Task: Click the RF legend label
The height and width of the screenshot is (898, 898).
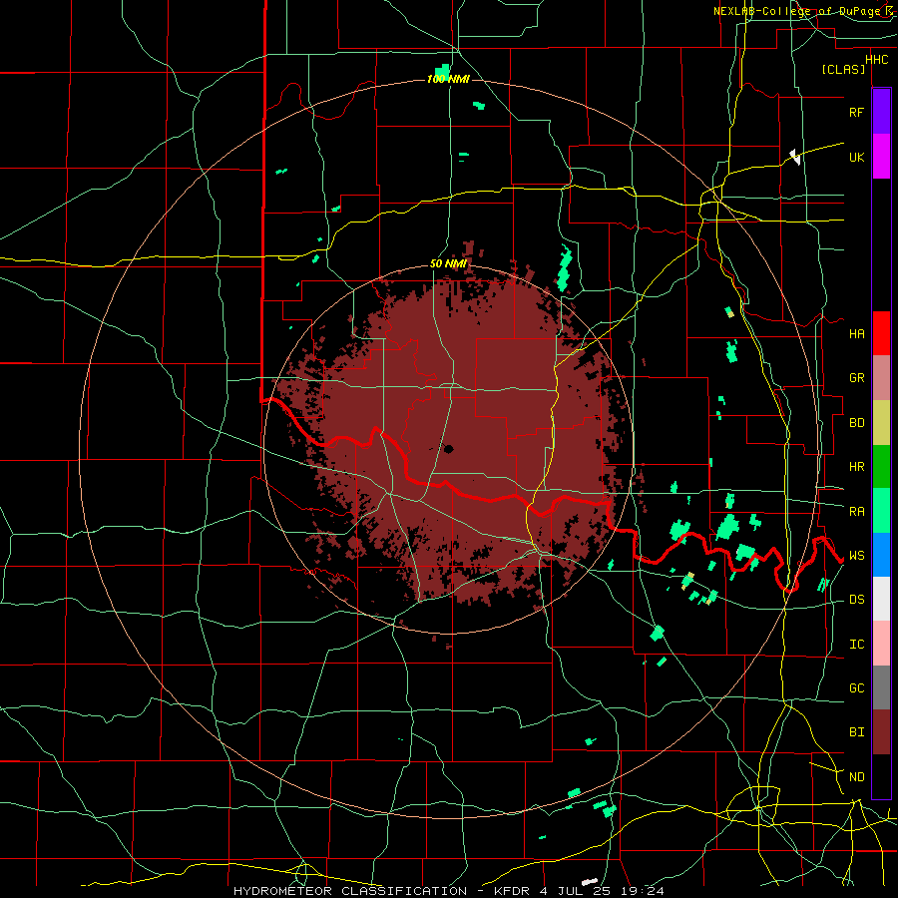Action: click(856, 112)
